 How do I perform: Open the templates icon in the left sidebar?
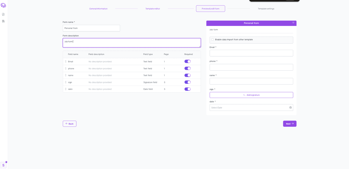(x=3, y=21)
